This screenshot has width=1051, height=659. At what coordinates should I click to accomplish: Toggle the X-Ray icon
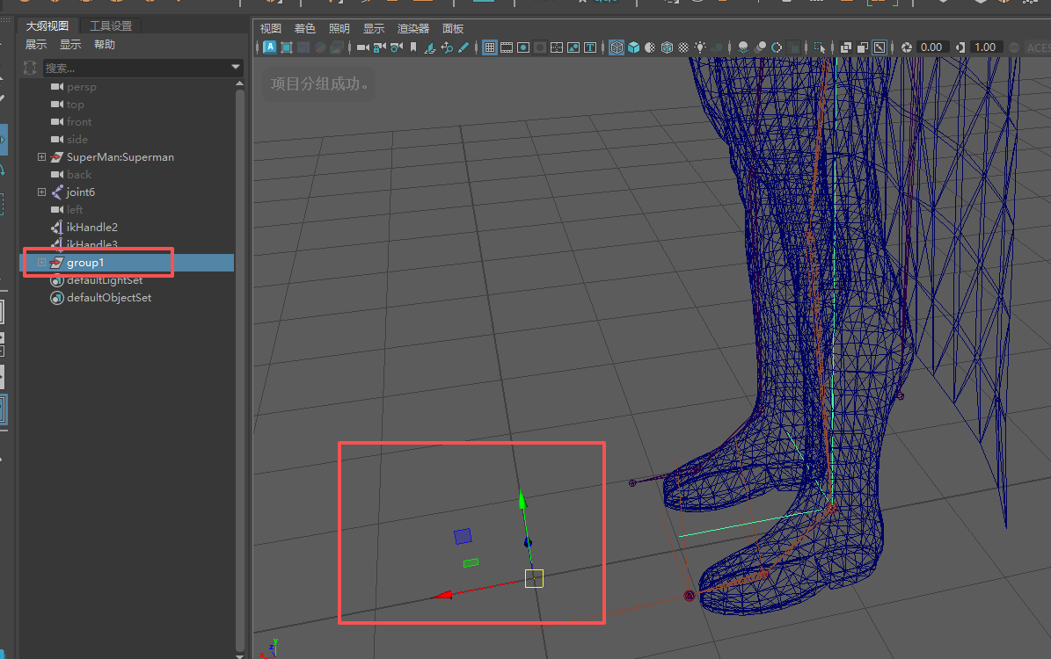pos(846,47)
